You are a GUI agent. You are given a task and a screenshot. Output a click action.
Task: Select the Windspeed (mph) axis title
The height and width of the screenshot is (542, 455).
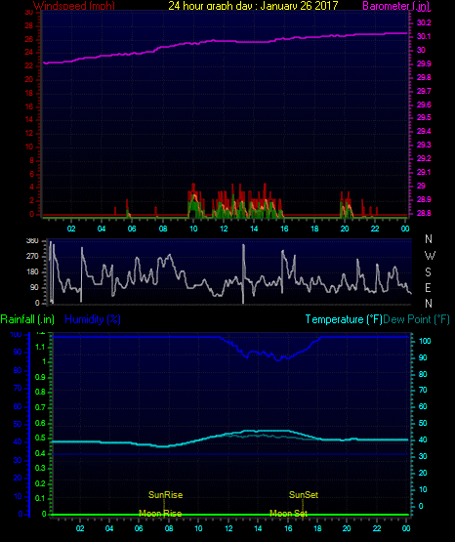click(x=74, y=6)
